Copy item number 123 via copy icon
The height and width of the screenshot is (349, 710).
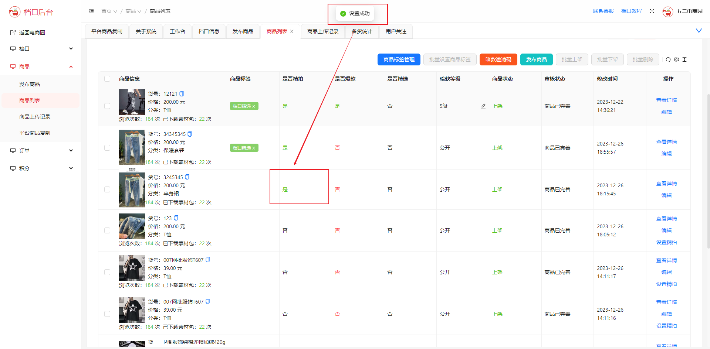click(x=176, y=218)
